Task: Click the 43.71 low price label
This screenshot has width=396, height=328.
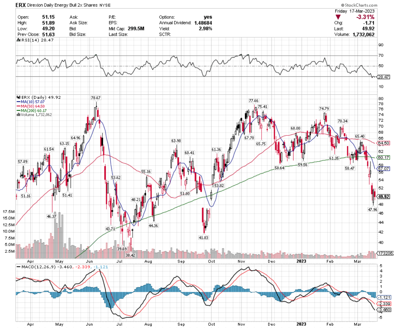Action: 110,229
